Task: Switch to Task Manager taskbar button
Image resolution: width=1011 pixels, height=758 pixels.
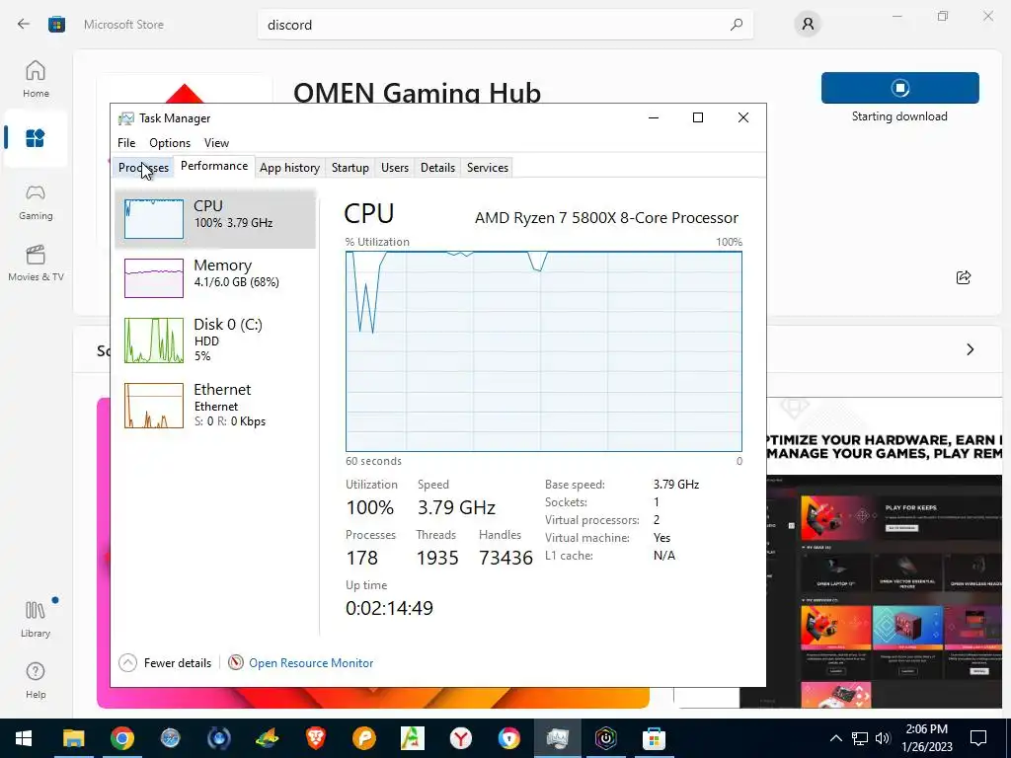Action: coord(557,738)
